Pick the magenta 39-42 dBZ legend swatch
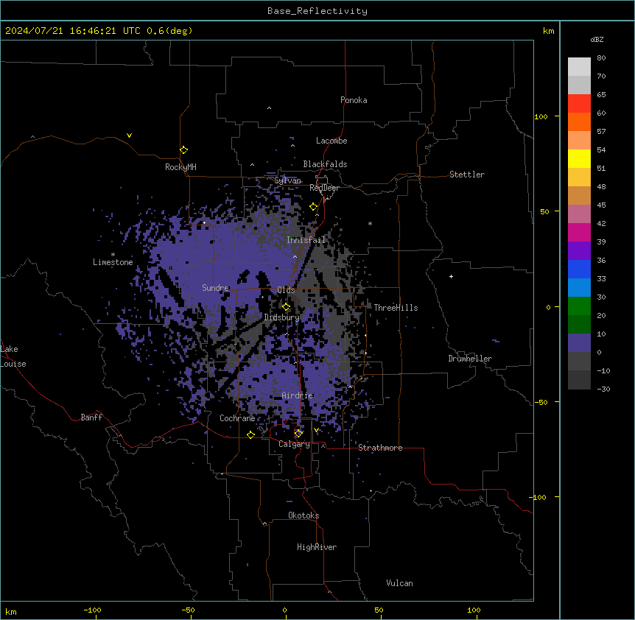This screenshot has width=635, height=620. tap(579, 232)
